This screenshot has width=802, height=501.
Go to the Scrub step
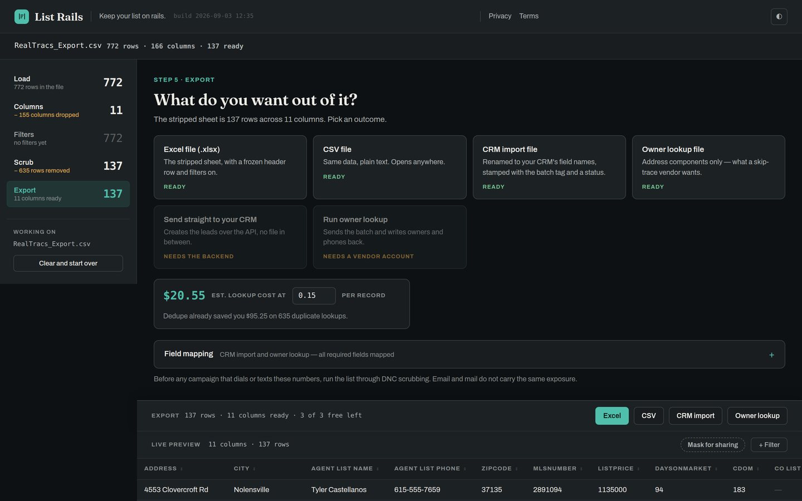68,166
